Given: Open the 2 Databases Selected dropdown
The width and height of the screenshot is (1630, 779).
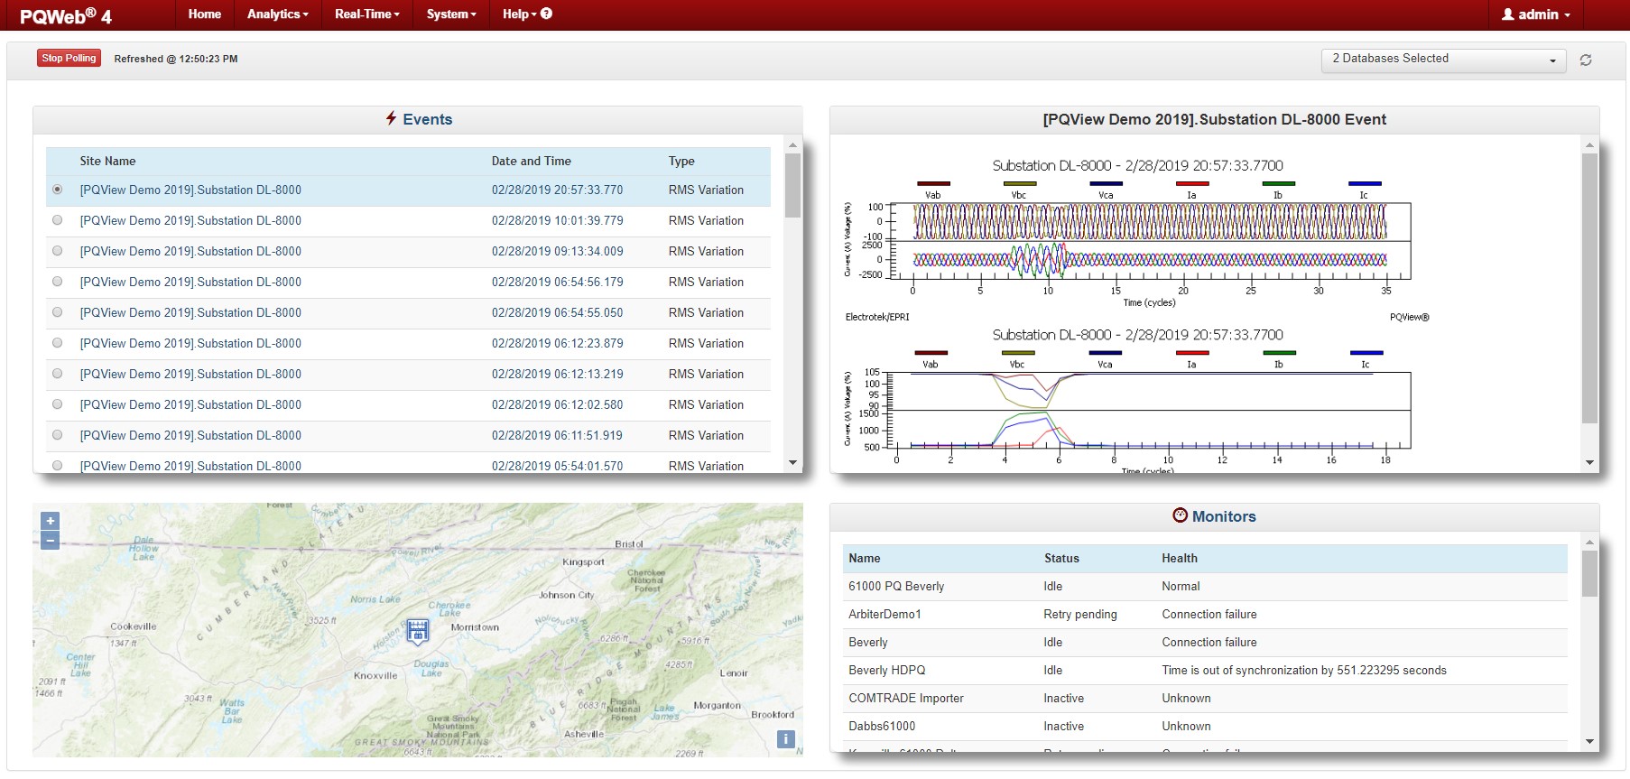Looking at the screenshot, I should (x=1443, y=60).
